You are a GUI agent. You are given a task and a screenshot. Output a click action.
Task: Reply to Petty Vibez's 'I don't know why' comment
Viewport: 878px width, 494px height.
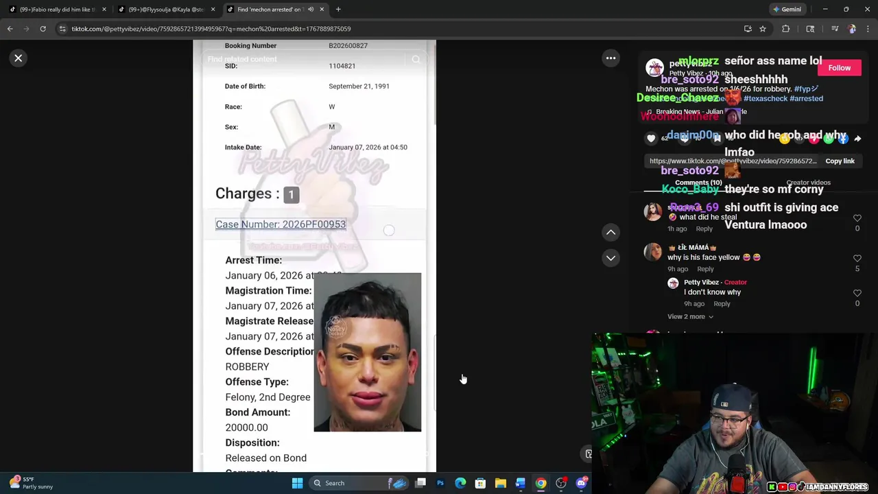722,304
